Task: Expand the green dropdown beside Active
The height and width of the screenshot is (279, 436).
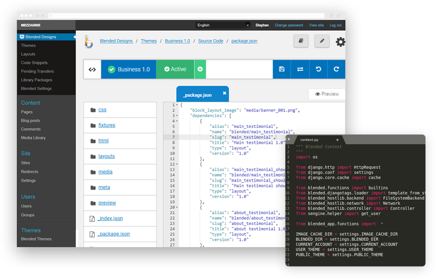Action: click(x=200, y=69)
